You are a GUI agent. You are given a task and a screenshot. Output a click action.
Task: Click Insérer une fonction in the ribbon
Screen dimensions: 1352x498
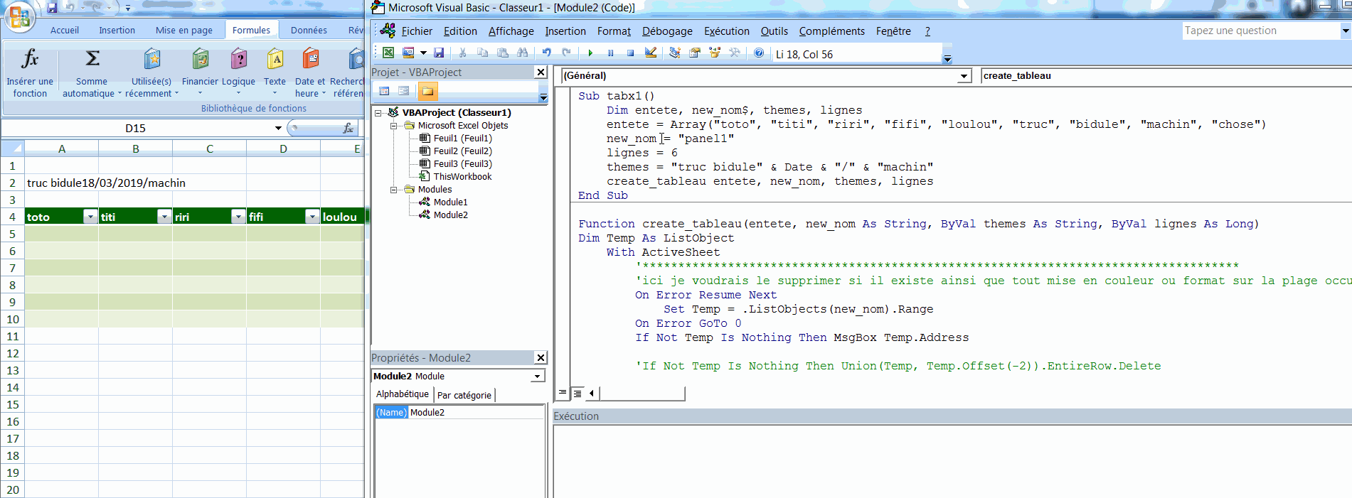30,72
